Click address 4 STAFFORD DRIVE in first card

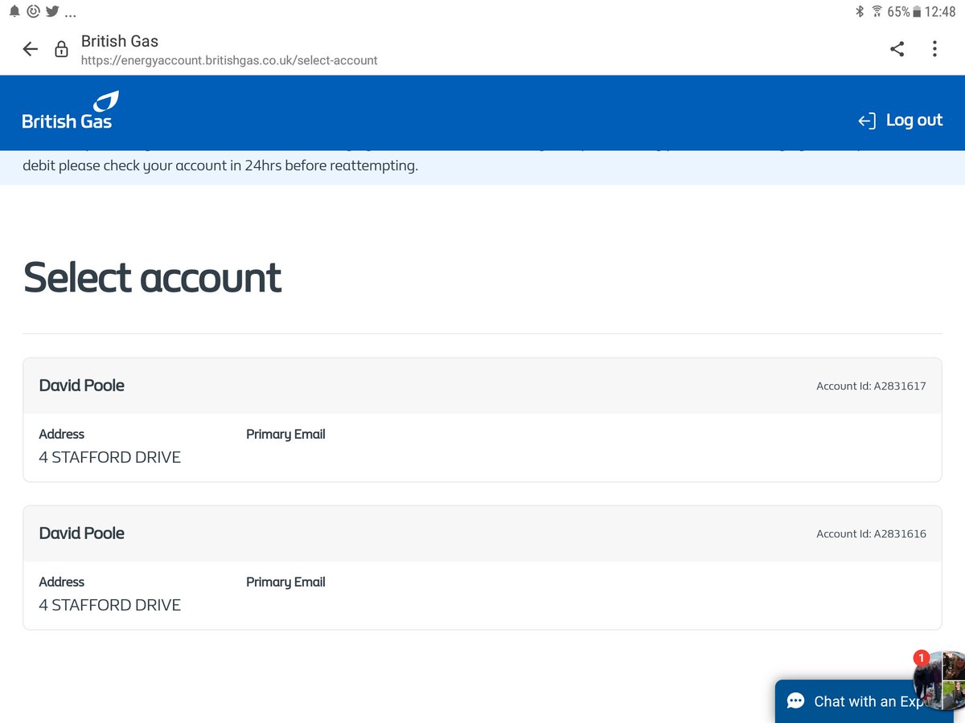pos(110,457)
